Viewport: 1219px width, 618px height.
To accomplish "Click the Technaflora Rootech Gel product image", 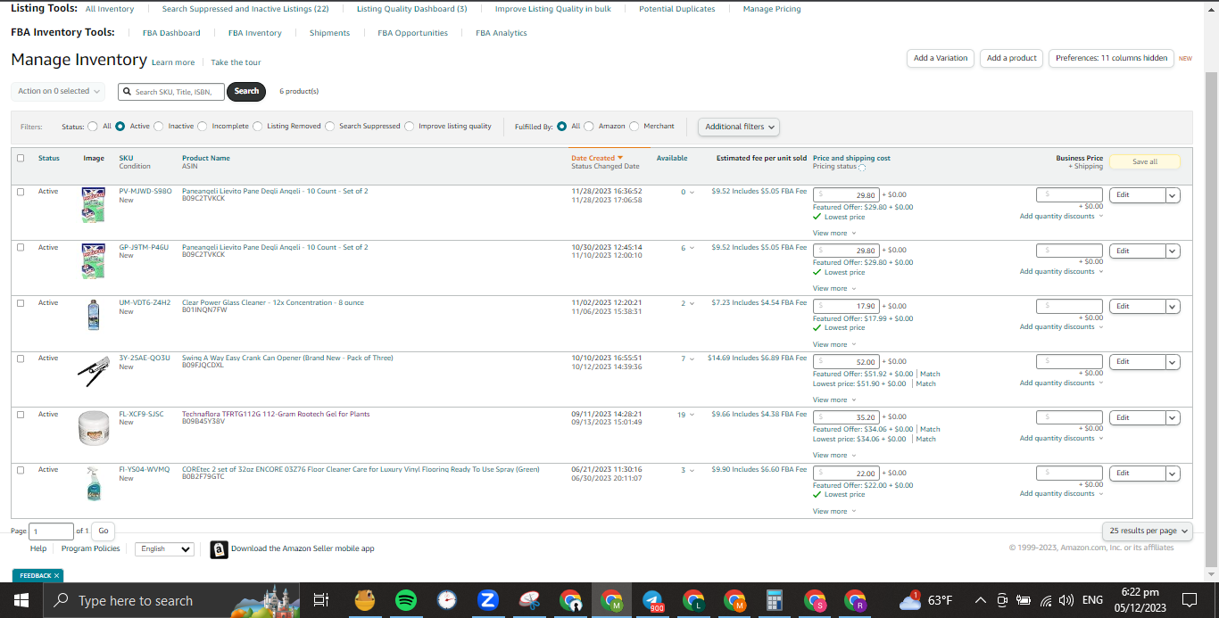I will tap(94, 427).
